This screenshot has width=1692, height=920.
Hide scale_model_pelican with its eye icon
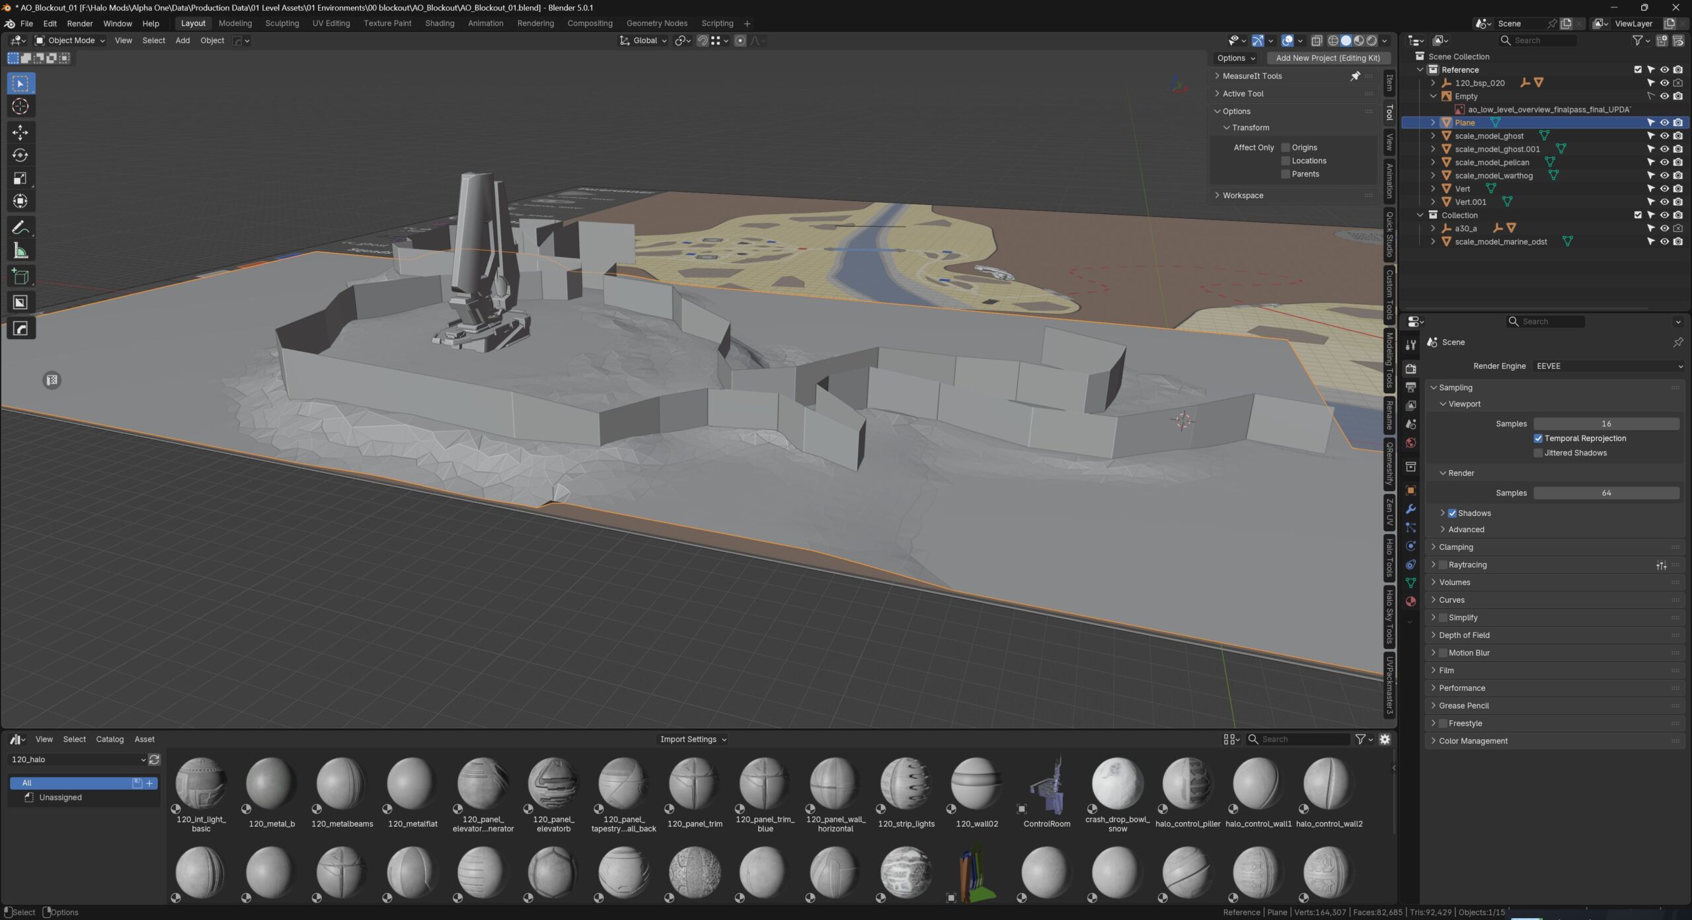(x=1664, y=162)
